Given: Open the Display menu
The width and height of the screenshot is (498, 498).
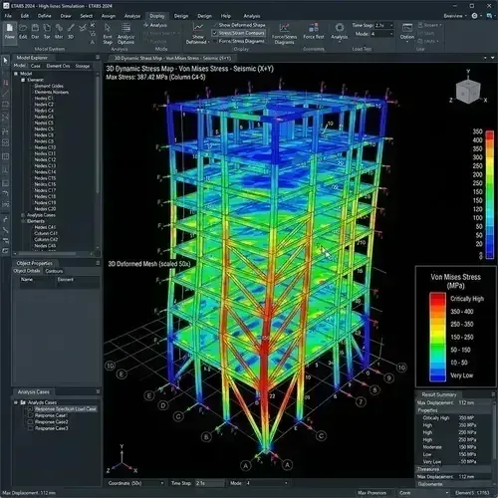Looking at the screenshot, I should (x=156, y=16).
